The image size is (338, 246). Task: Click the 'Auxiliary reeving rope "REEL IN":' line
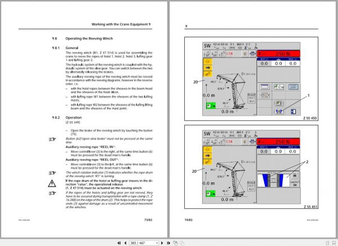91,147
